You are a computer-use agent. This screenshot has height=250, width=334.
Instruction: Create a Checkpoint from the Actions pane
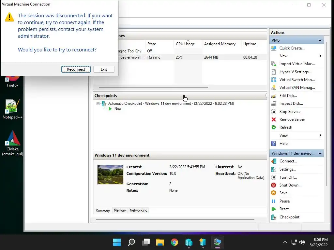tap(289, 217)
